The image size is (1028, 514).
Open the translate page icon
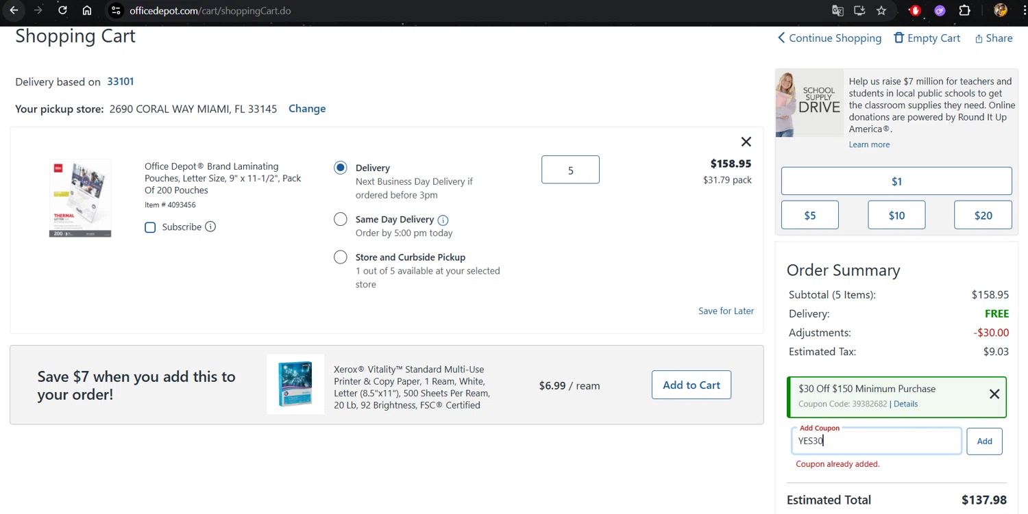[x=837, y=10]
